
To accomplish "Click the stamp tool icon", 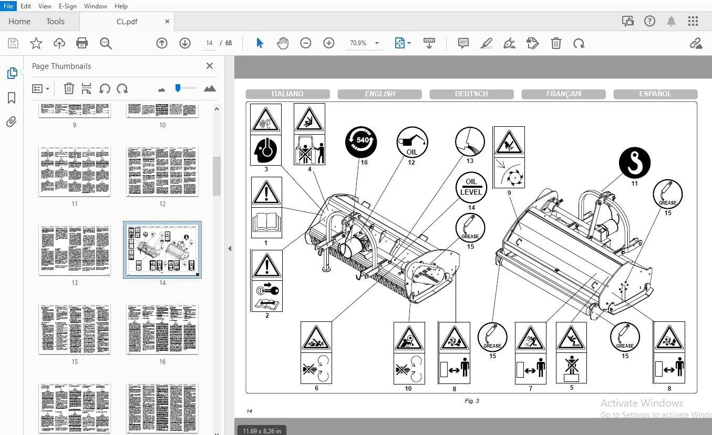I will click(533, 43).
